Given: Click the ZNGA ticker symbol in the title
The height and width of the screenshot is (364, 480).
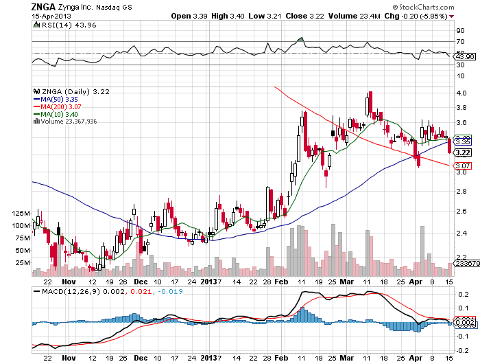Looking at the screenshot, I should click(x=44, y=7).
